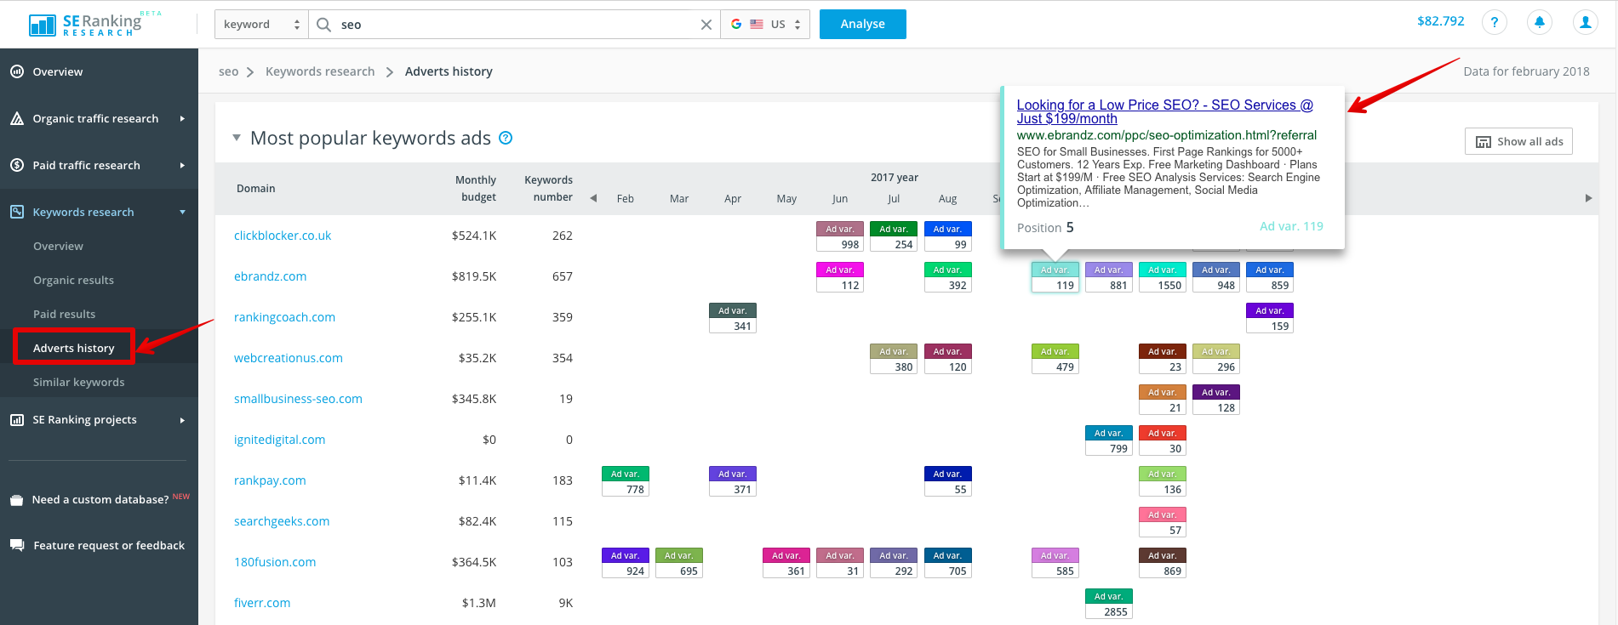Click the feedback speech bubble icon
The height and width of the screenshot is (625, 1618).
[x=17, y=545]
